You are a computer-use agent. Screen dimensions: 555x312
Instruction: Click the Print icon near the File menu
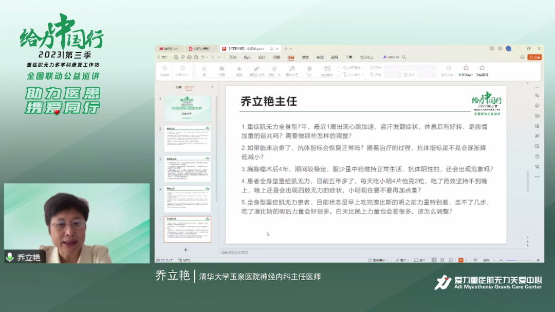[x=189, y=56]
